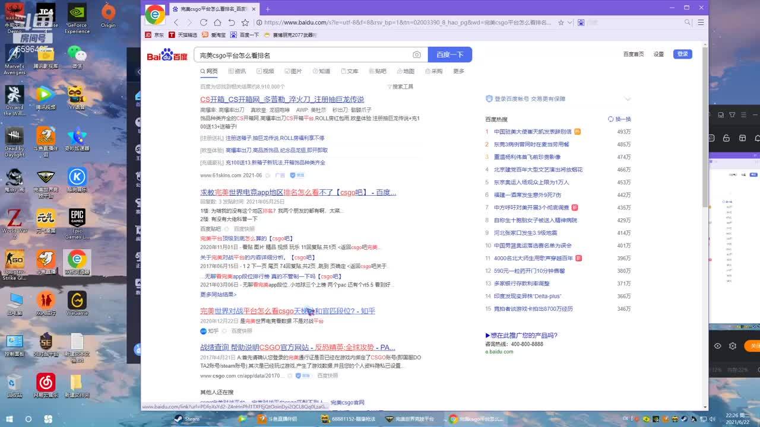Switch to the 知道 search tab
Viewport: 760px width, 427px height.
click(321, 71)
